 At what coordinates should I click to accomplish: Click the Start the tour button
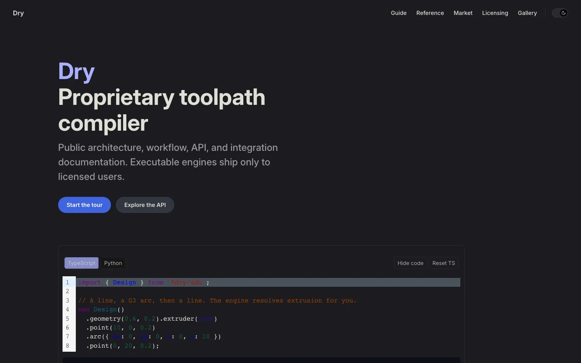pos(84,205)
